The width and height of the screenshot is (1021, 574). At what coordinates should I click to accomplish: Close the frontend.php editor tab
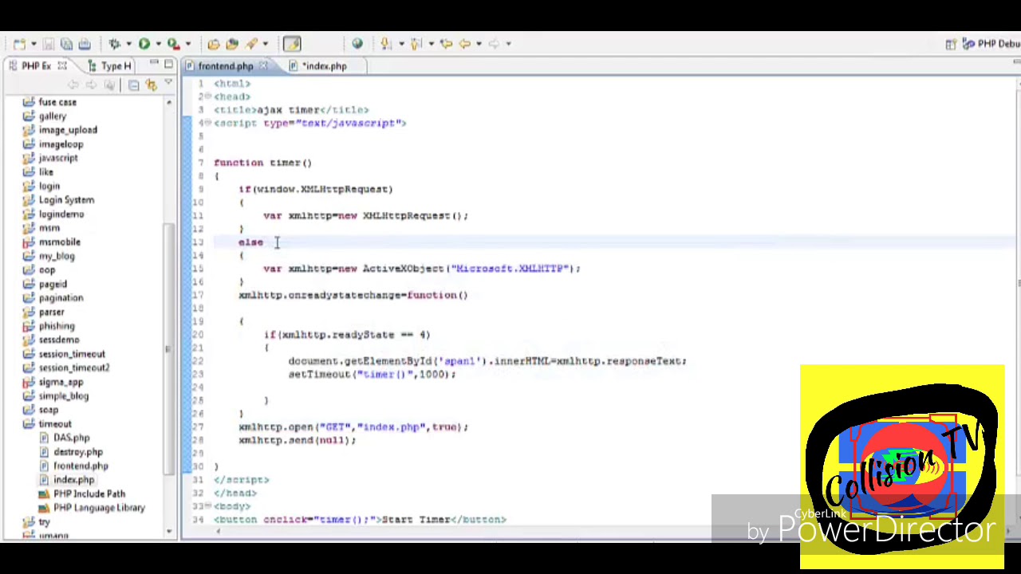262,66
